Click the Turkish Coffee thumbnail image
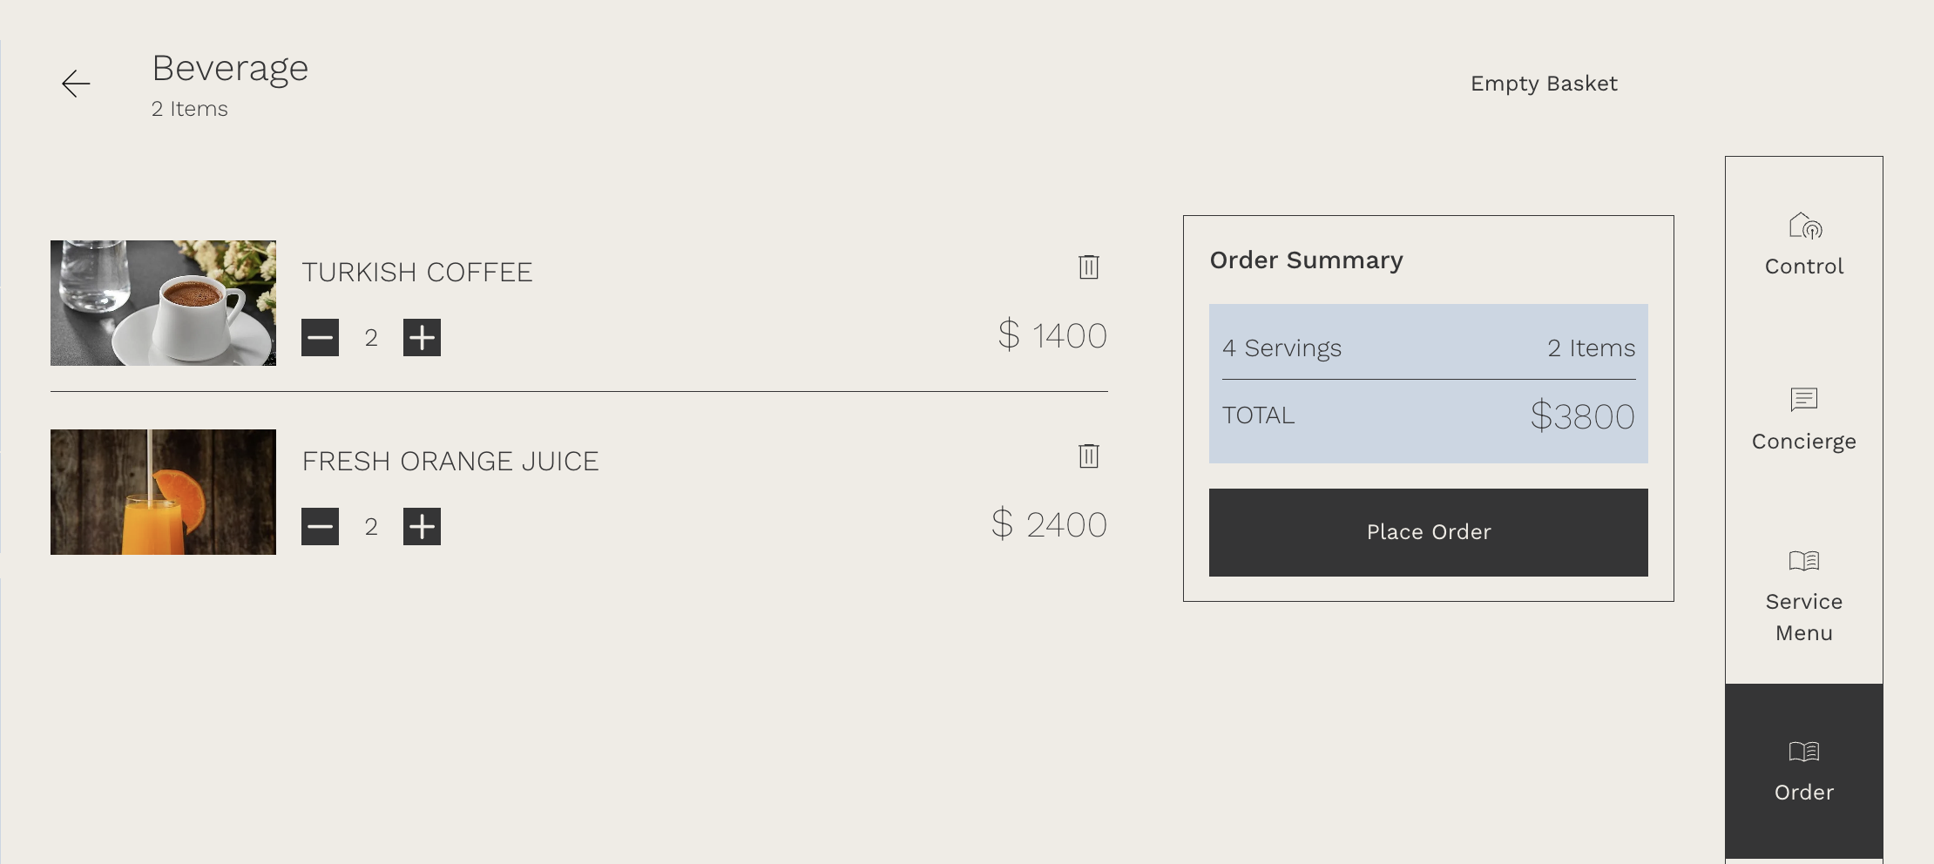Viewport: 1934px width, 864px height. pyautogui.click(x=163, y=303)
